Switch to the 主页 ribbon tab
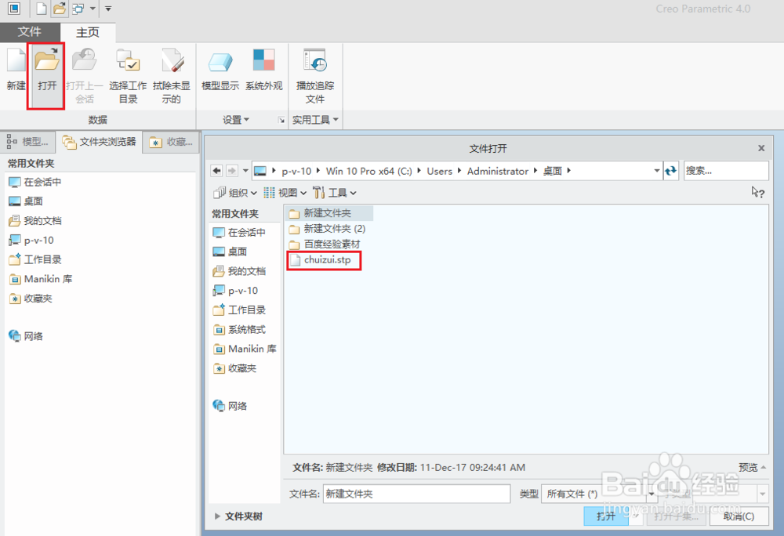Screen dimensions: 784x536 pyautogui.click(x=88, y=32)
